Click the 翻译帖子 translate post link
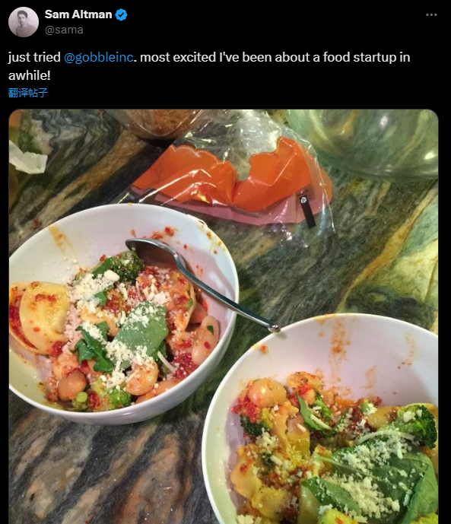 (x=28, y=93)
